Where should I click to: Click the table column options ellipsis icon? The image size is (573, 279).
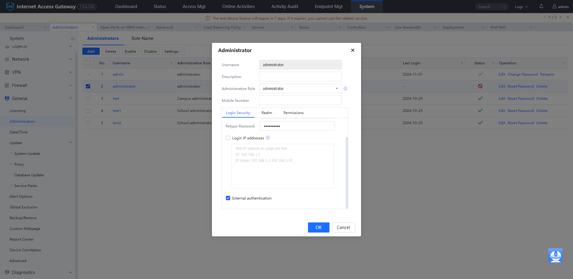click(564, 63)
